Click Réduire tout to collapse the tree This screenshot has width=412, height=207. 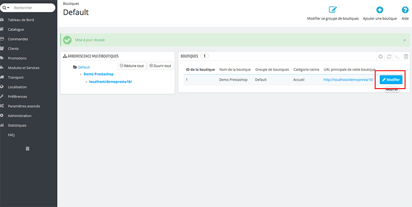[131, 66]
